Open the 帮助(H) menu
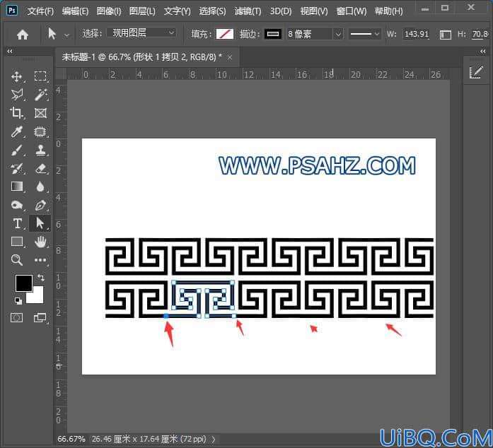 (388, 11)
